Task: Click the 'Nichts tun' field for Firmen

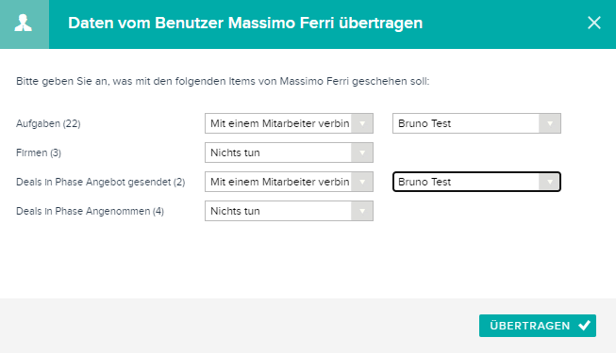Action: click(x=289, y=152)
